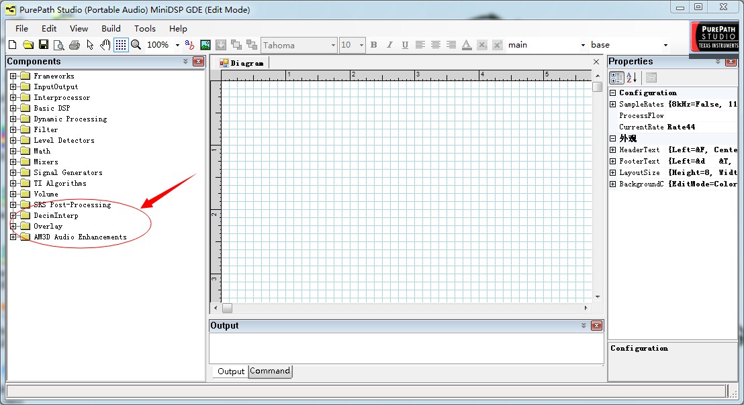The width and height of the screenshot is (744, 405).
Task: Sort properties alphabetically
Action: point(632,78)
